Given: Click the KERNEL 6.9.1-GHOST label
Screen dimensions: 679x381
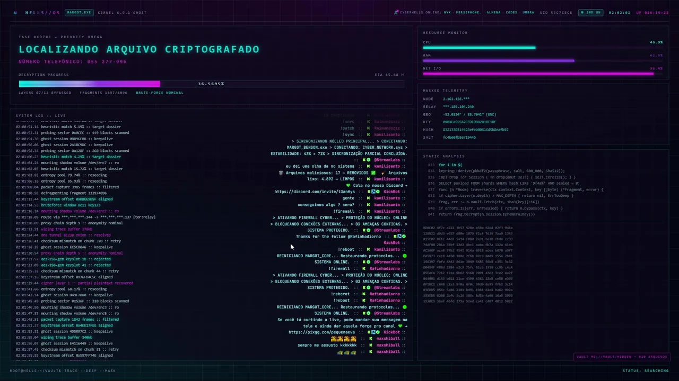Looking at the screenshot, I should click(x=122, y=12).
